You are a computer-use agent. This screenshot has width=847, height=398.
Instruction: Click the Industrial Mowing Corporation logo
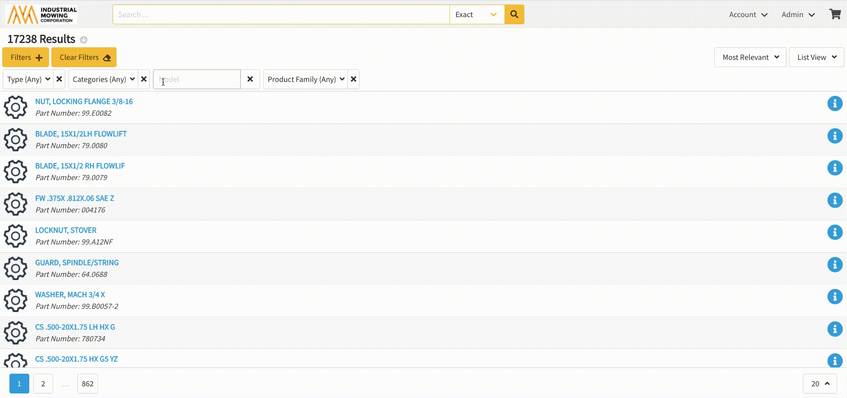click(42, 14)
